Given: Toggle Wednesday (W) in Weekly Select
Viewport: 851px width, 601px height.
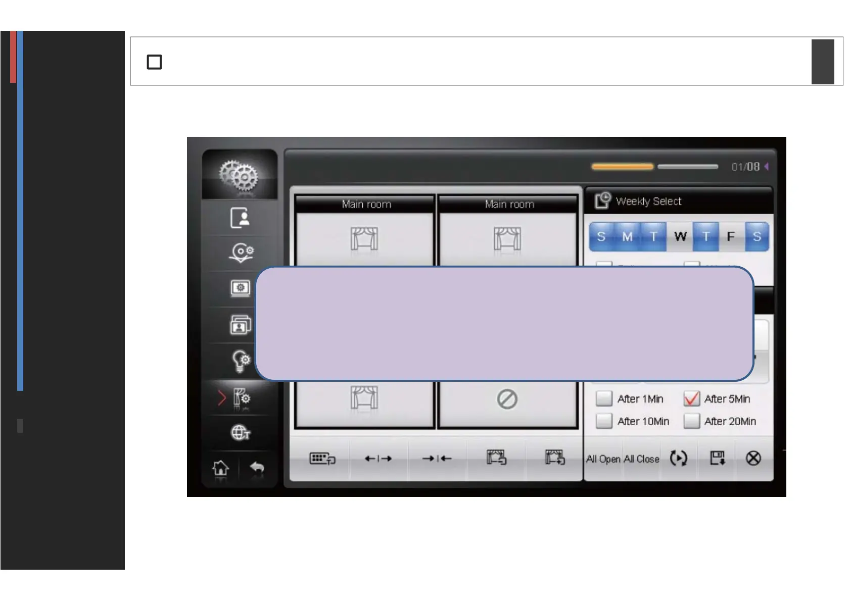Looking at the screenshot, I should (x=680, y=237).
